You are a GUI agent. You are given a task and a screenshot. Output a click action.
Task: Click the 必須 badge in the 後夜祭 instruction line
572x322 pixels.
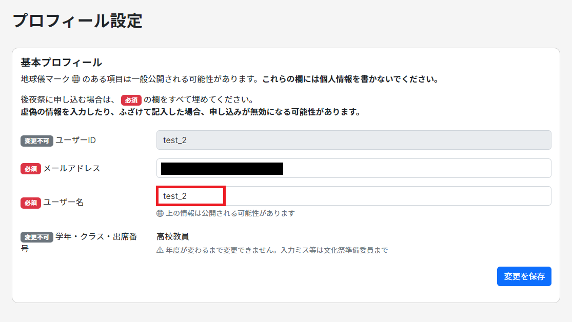point(131,100)
